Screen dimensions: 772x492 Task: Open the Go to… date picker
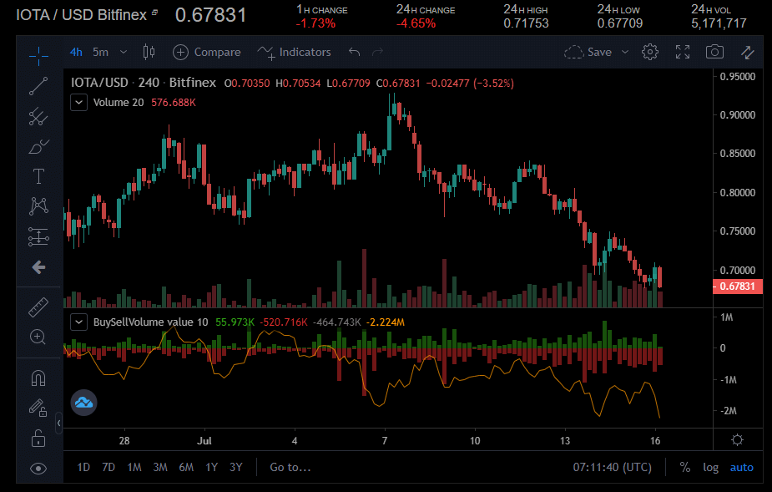click(x=290, y=467)
